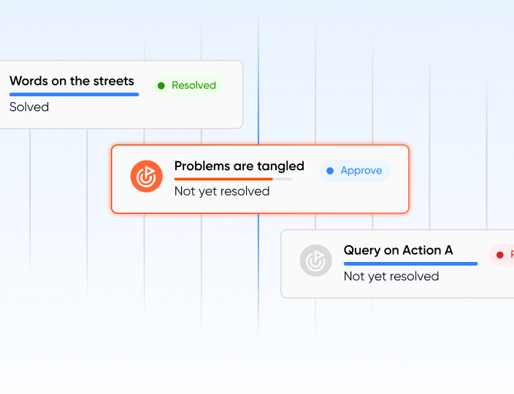Click the Solved status text
Viewport: 514px width, 394px height.
coord(29,107)
